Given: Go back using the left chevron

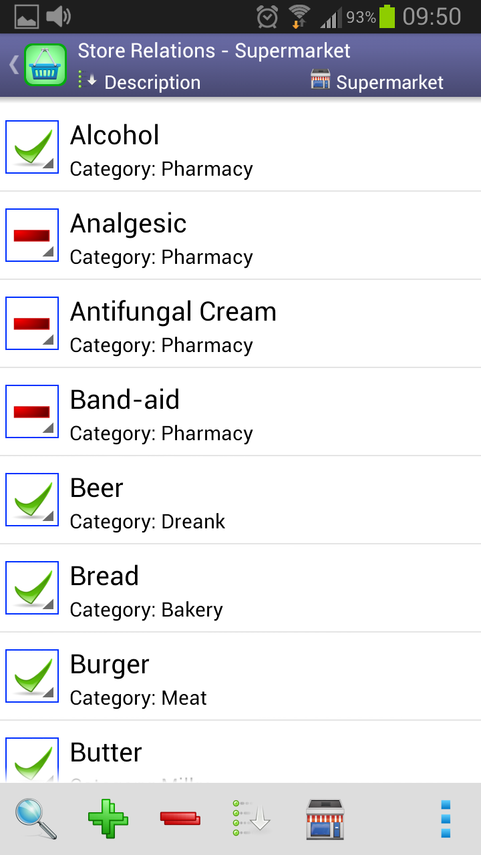Looking at the screenshot, I should pos(13,65).
